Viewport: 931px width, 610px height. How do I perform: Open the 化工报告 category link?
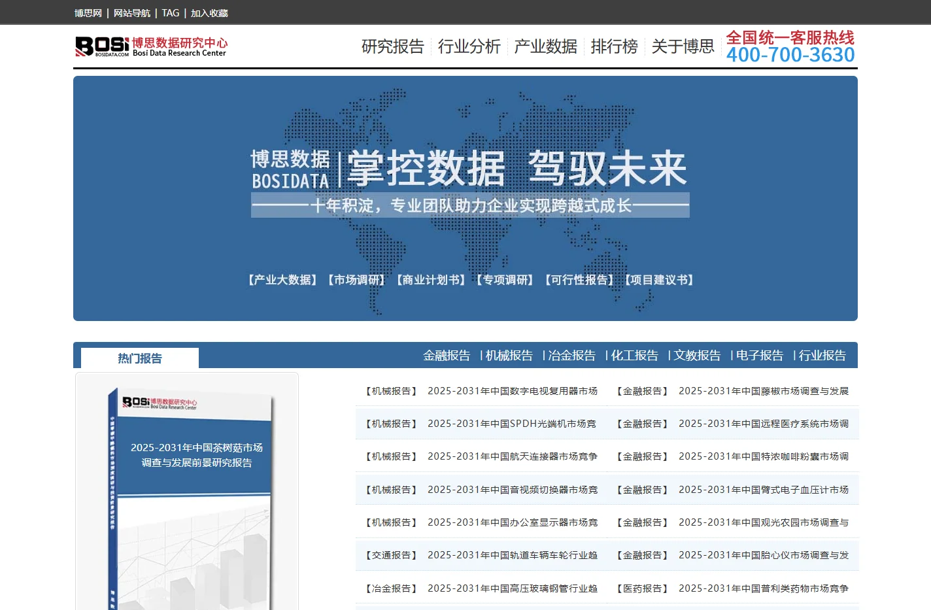pyautogui.click(x=635, y=356)
